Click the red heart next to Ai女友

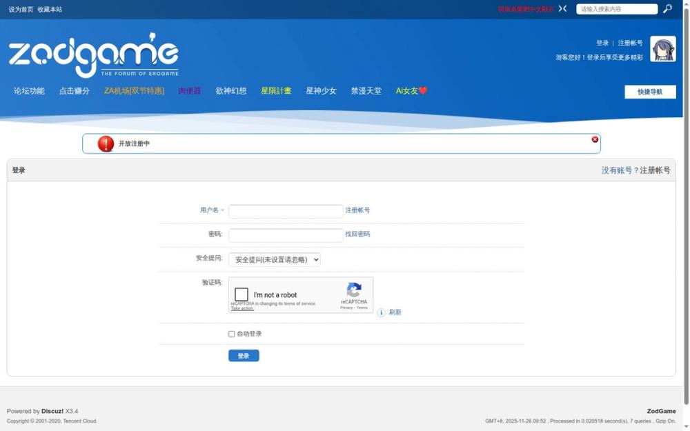(x=422, y=90)
